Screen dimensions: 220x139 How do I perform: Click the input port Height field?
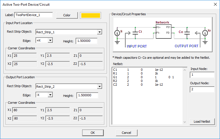(86, 41)
